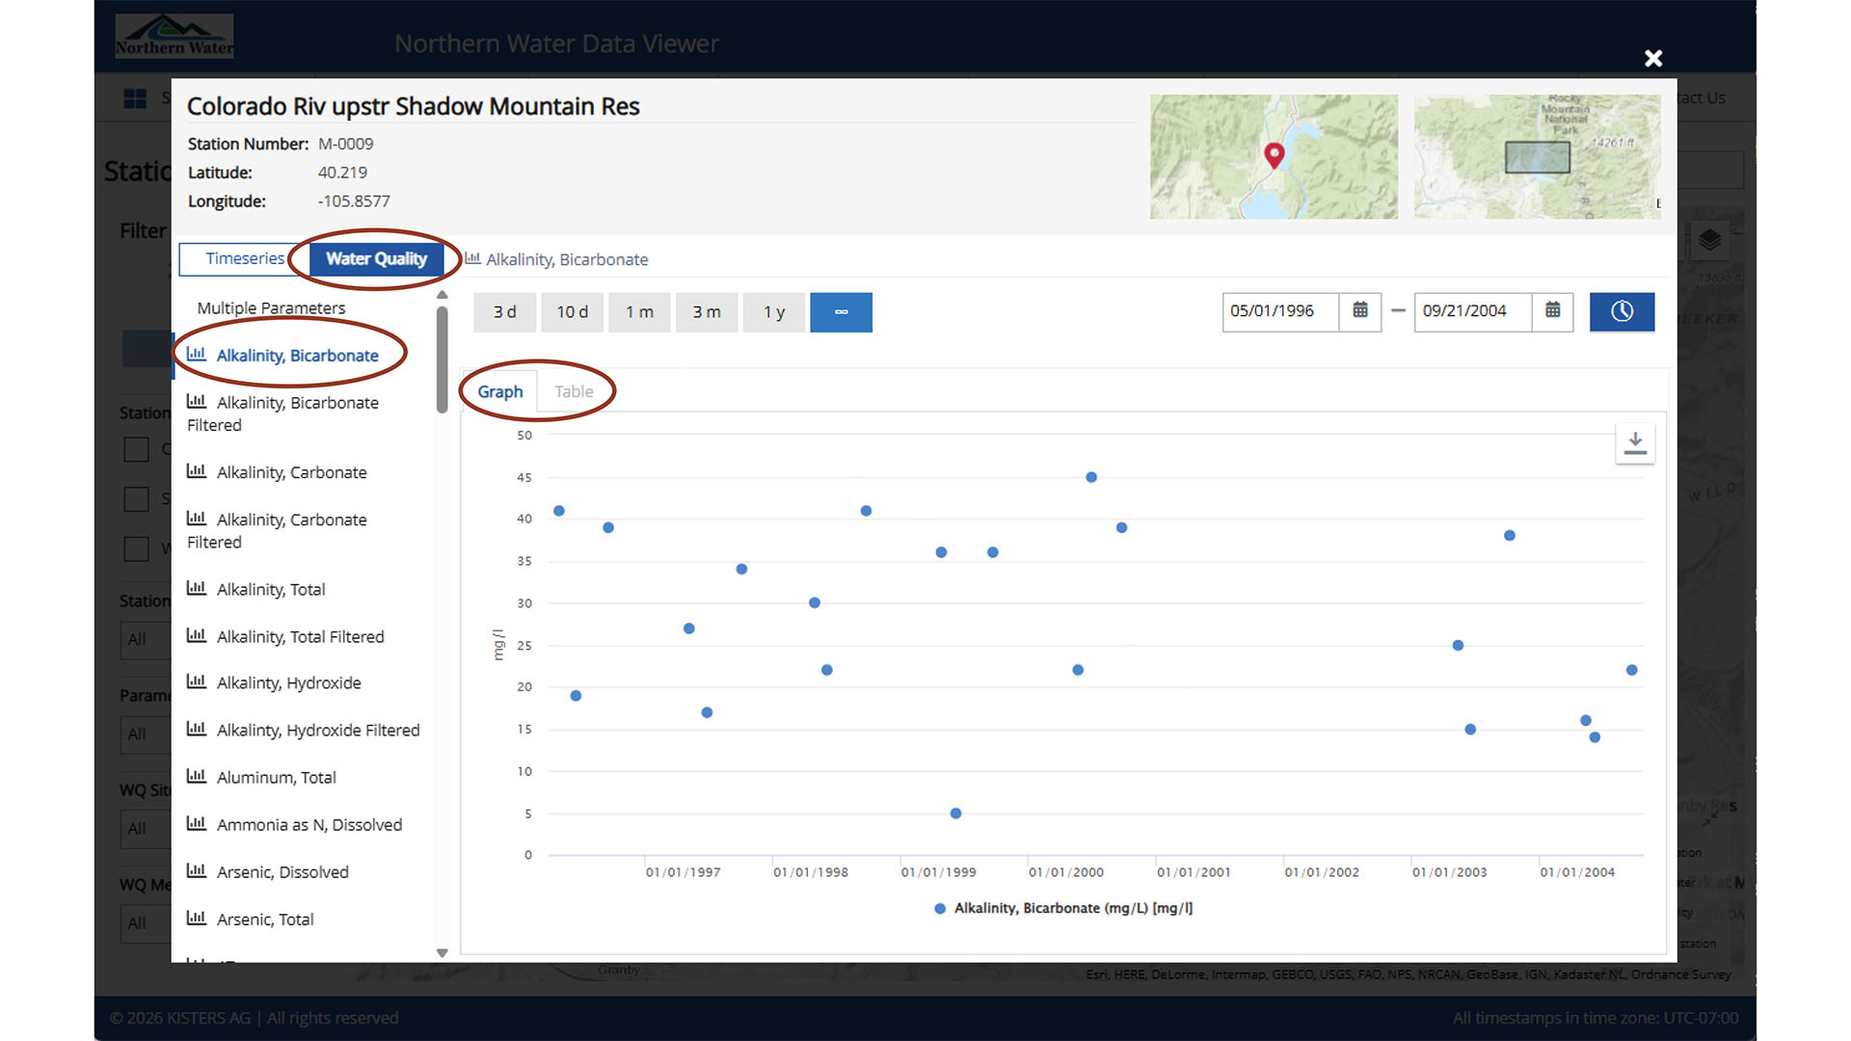Viewport: 1851px width, 1041px height.
Task: Set time range to 1 m
Action: click(x=639, y=312)
